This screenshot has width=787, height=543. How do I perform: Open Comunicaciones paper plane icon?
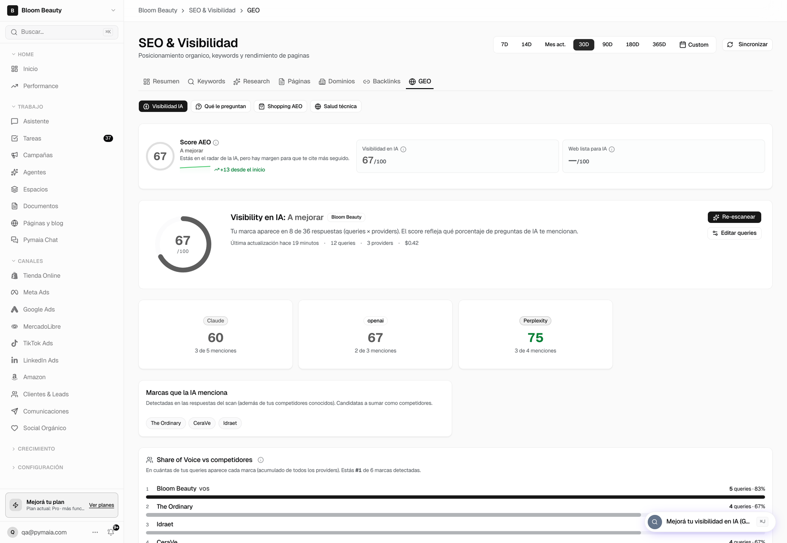click(14, 412)
